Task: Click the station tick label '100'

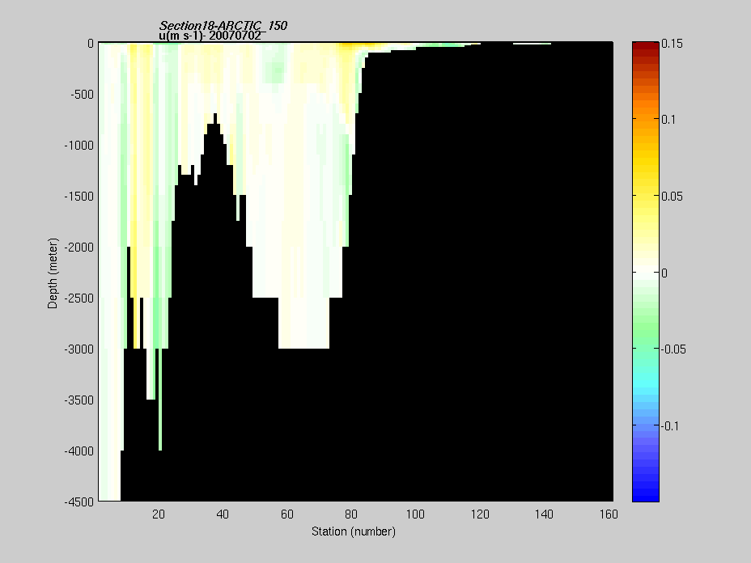Action: pos(415,514)
